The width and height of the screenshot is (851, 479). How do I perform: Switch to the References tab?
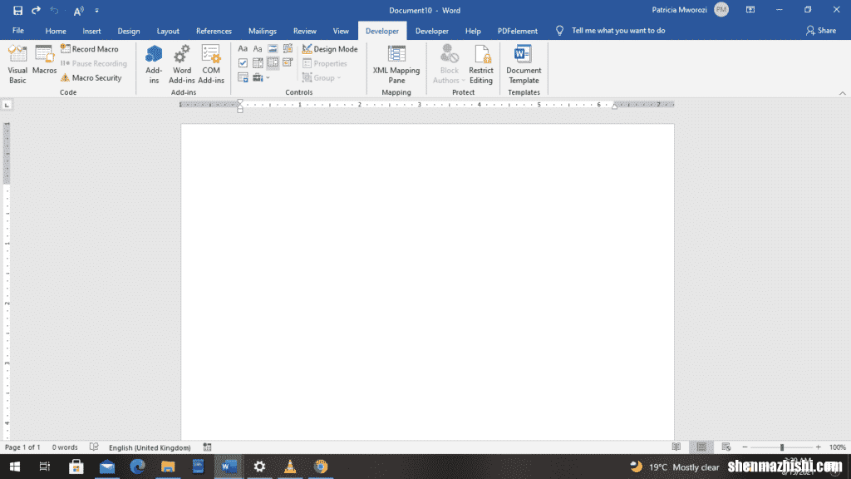coord(214,31)
